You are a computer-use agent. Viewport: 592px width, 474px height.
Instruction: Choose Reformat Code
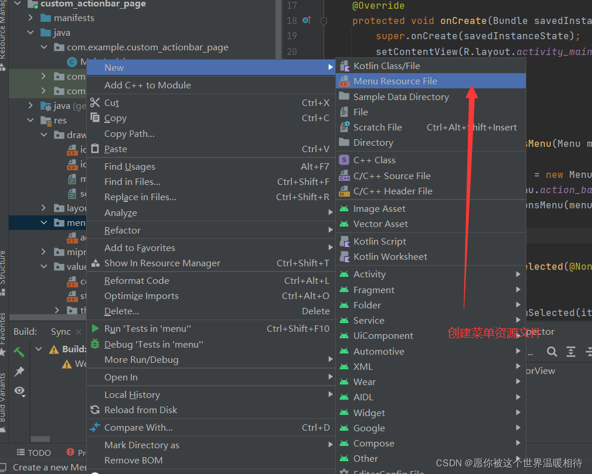[x=211, y=281]
